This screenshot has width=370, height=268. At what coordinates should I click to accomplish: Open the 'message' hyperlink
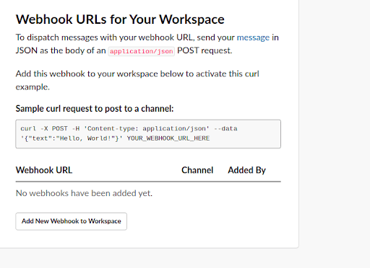tap(253, 37)
